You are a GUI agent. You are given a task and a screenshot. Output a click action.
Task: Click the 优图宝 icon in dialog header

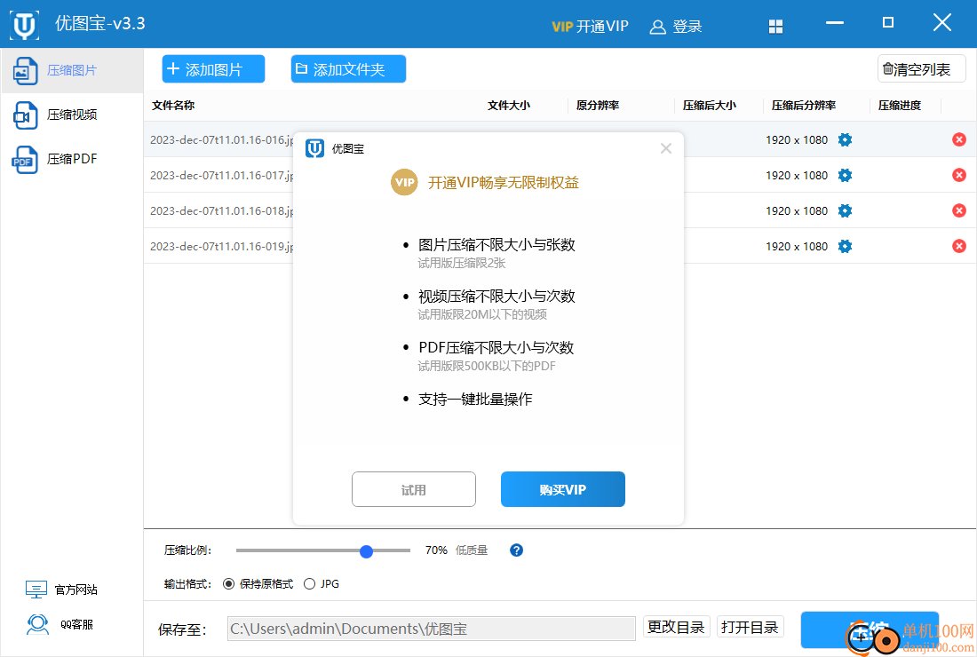[x=314, y=149]
